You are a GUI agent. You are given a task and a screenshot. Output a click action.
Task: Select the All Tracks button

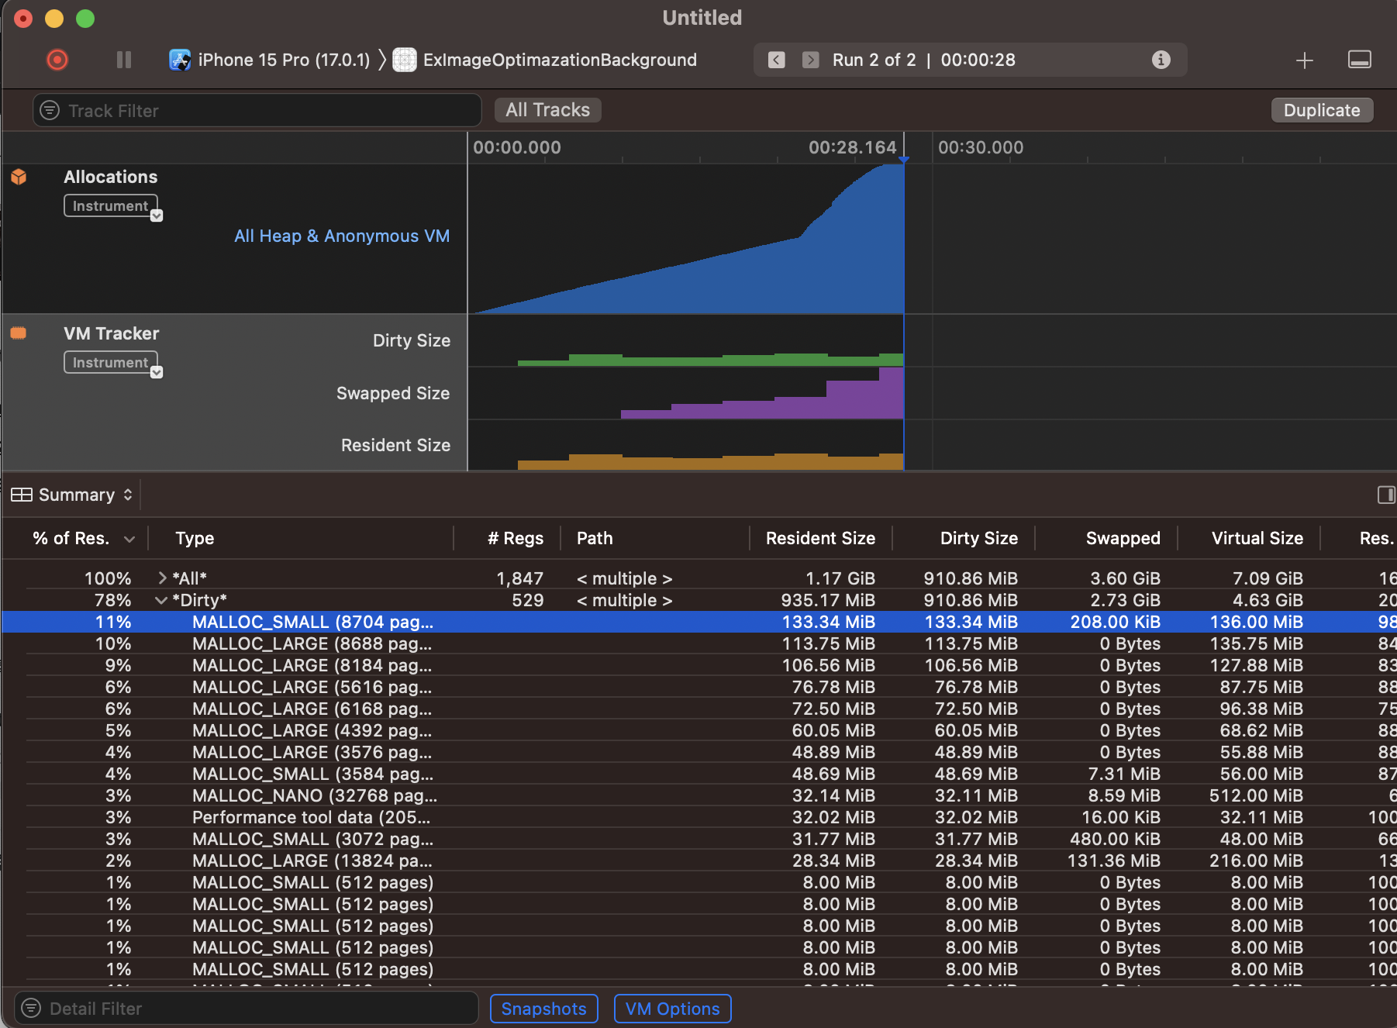tap(548, 110)
